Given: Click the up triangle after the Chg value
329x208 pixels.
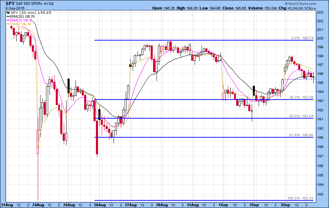Looking at the screenshot, I should (314, 8).
